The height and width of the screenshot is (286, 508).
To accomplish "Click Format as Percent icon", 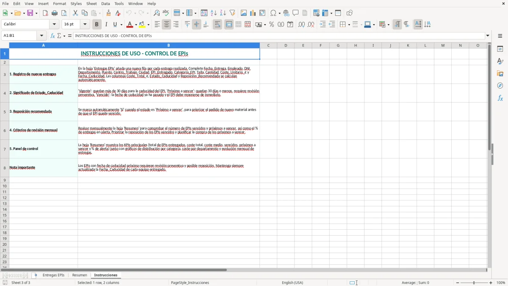I will point(272,25).
